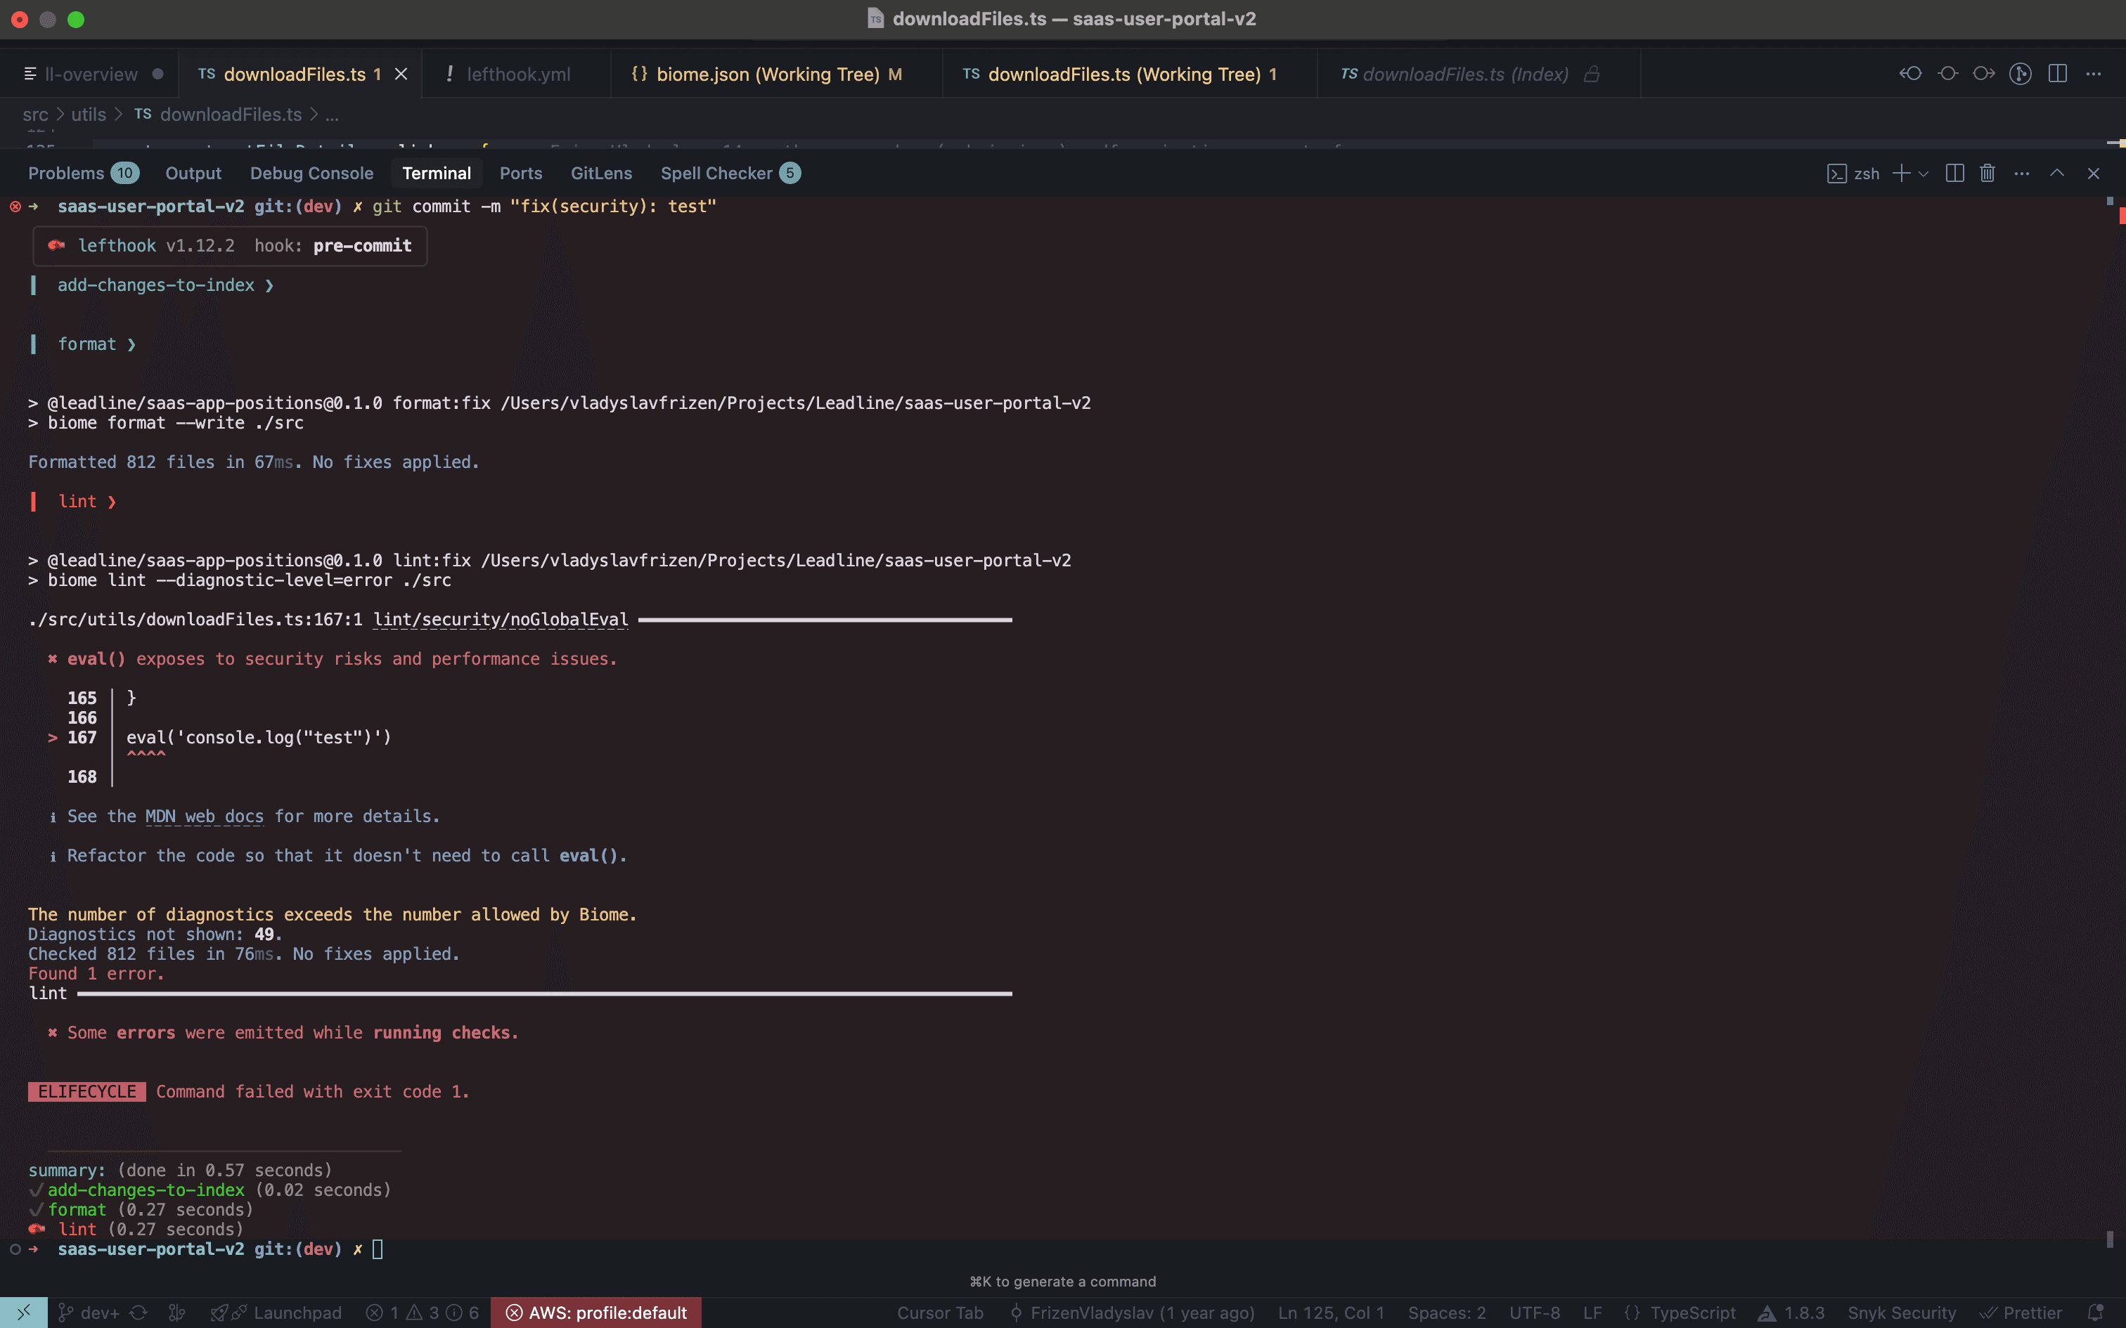This screenshot has width=2126, height=1328.
Task: Maximize the panel with the chevron icon
Action: (x=2056, y=173)
